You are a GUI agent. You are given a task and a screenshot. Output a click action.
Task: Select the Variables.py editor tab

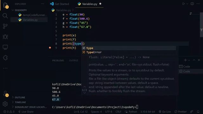pyautogui.click(x=89, y=4)
